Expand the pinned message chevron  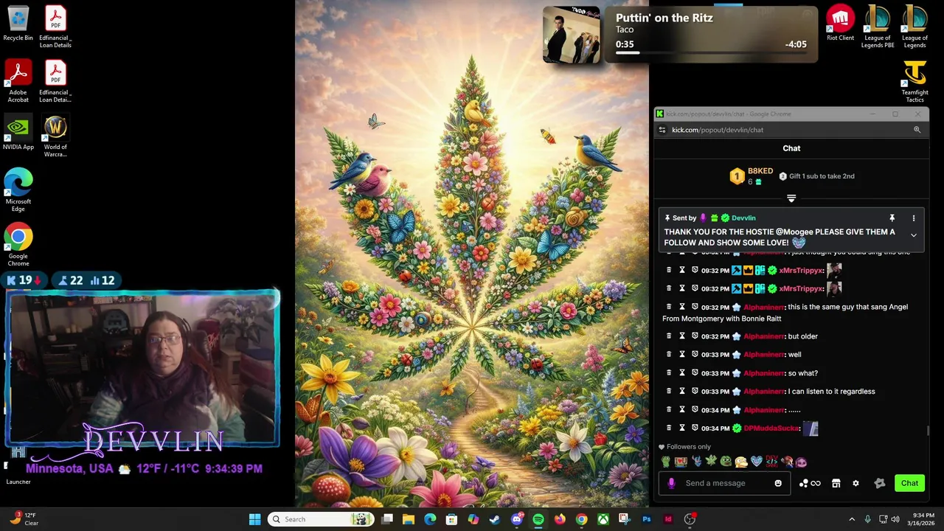pyautogui.click(x=913, y=236)
